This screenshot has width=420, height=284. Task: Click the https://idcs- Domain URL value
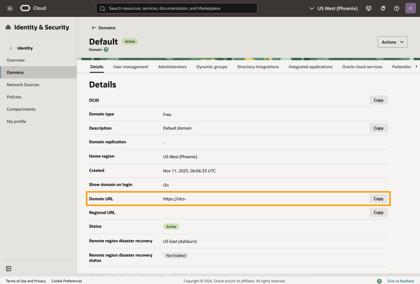click(175, 199)
